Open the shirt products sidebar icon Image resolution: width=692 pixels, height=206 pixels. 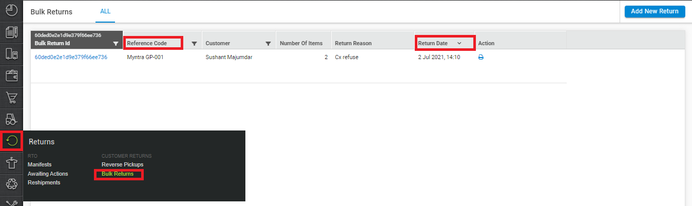point(11,162)
